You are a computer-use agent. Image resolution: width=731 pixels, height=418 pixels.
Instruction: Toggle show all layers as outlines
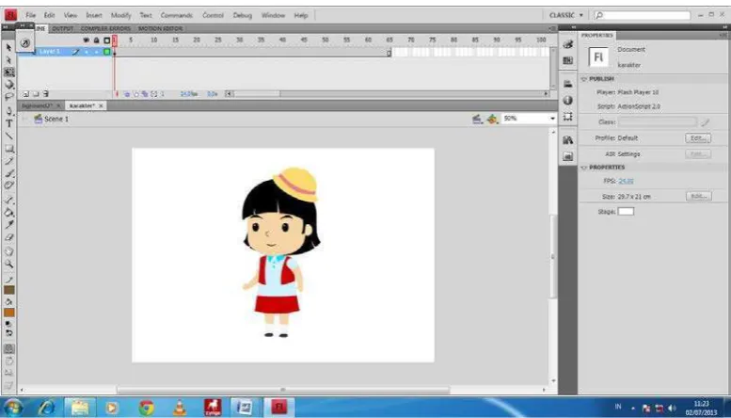pos(106,40)
